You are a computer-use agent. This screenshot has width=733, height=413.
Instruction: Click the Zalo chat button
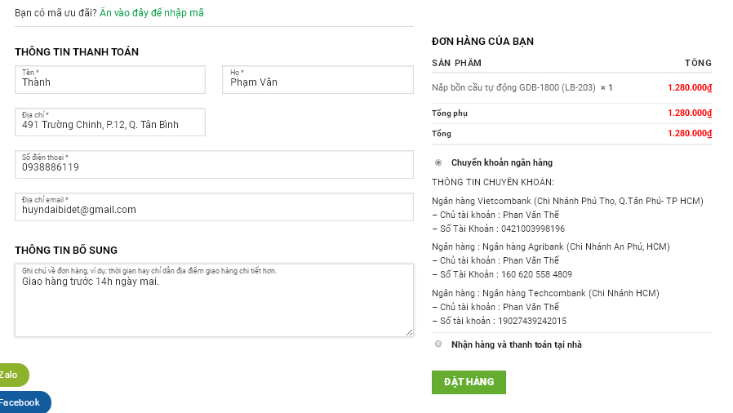[x=11, y=375]
